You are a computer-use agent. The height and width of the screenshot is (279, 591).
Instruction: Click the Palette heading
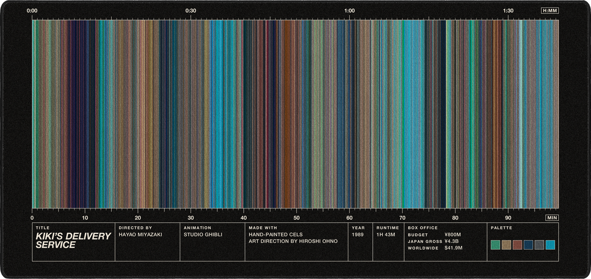click(502, 228)
